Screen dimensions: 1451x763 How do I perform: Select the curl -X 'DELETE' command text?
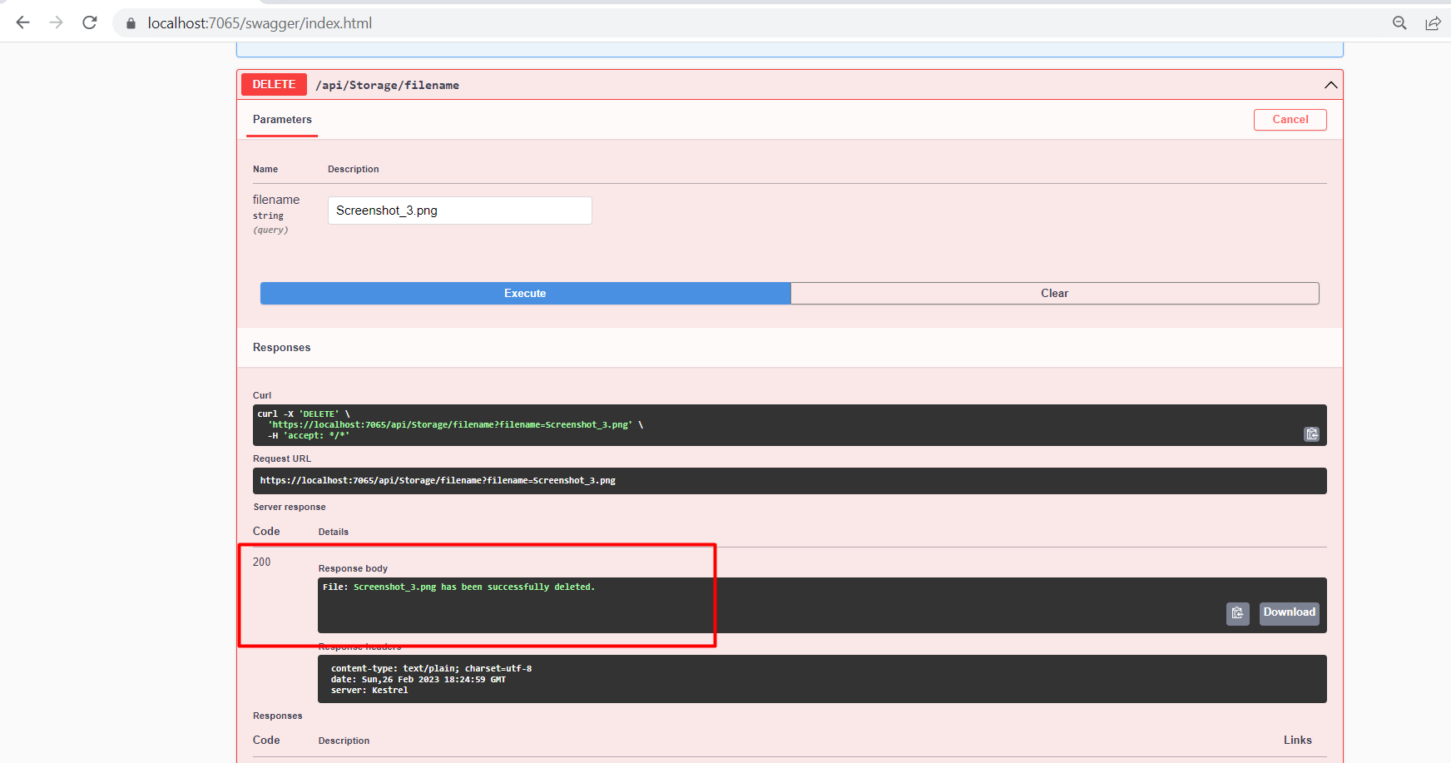point(303,414)
